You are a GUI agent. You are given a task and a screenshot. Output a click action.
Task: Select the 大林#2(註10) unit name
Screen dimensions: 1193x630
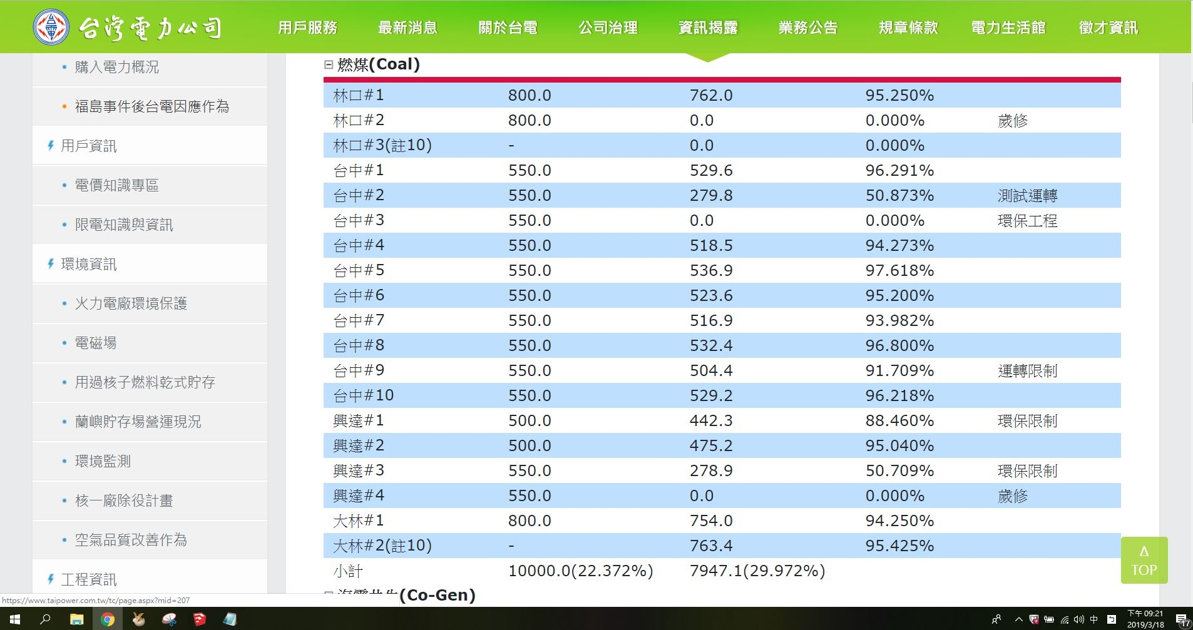(382, 546)
